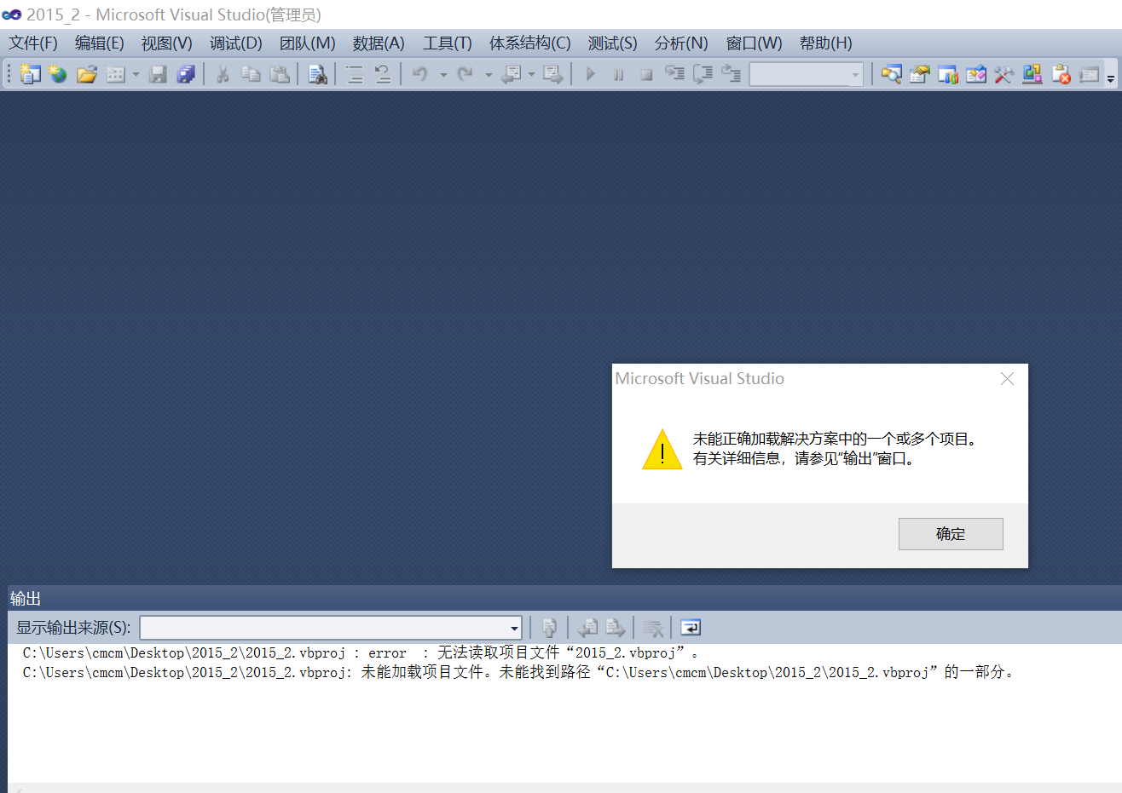Screen dimensions: 1122x793
Task: Open the Error List clipboard icon
Action: (x=1061, y=74)
